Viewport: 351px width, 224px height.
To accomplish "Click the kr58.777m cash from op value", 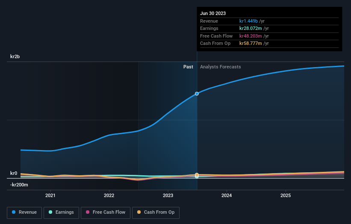I will tap(251, 44).
